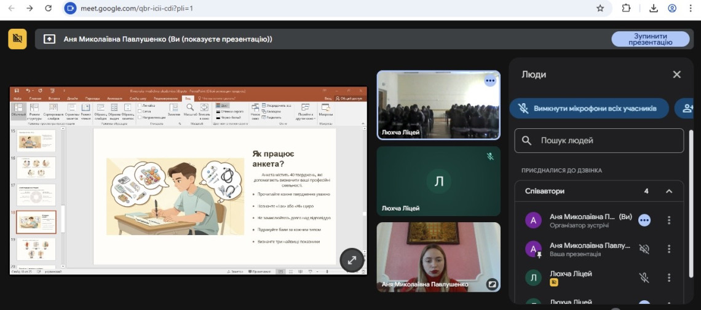Click the Пошук людей search field
The height and width of the screenshot is (310, 701).
599,141
